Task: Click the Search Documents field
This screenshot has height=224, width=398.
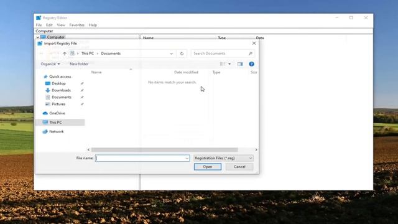Action: coord(220,54)
